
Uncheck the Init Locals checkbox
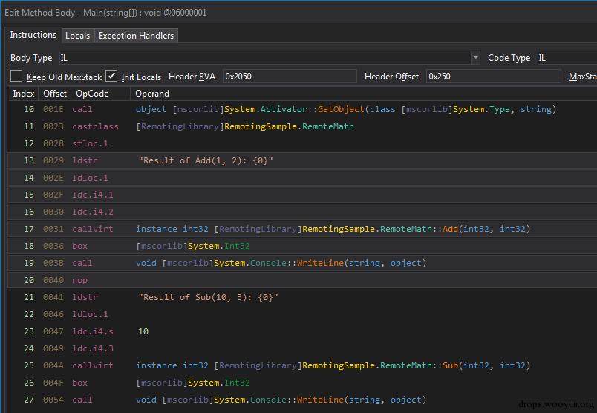(111, 77)
